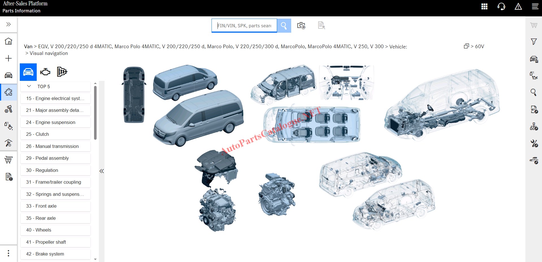Screen dimensions: 542x262
Task: Open the camera image search icon
Action: [301, 26]
